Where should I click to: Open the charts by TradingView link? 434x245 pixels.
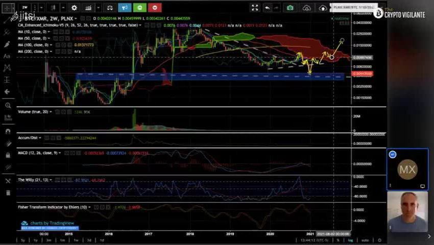[47, 223]
